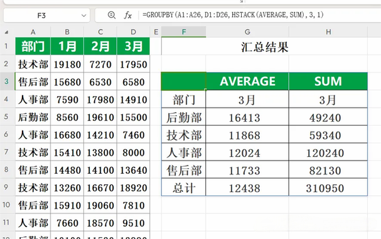Click cell with value 13640

[134, 170]
